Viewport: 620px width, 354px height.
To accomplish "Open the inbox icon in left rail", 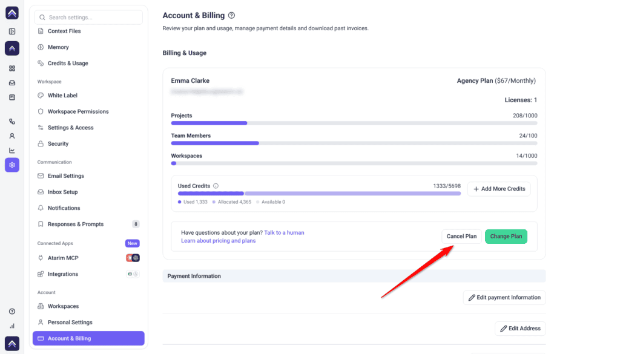I will coord(12,83).
